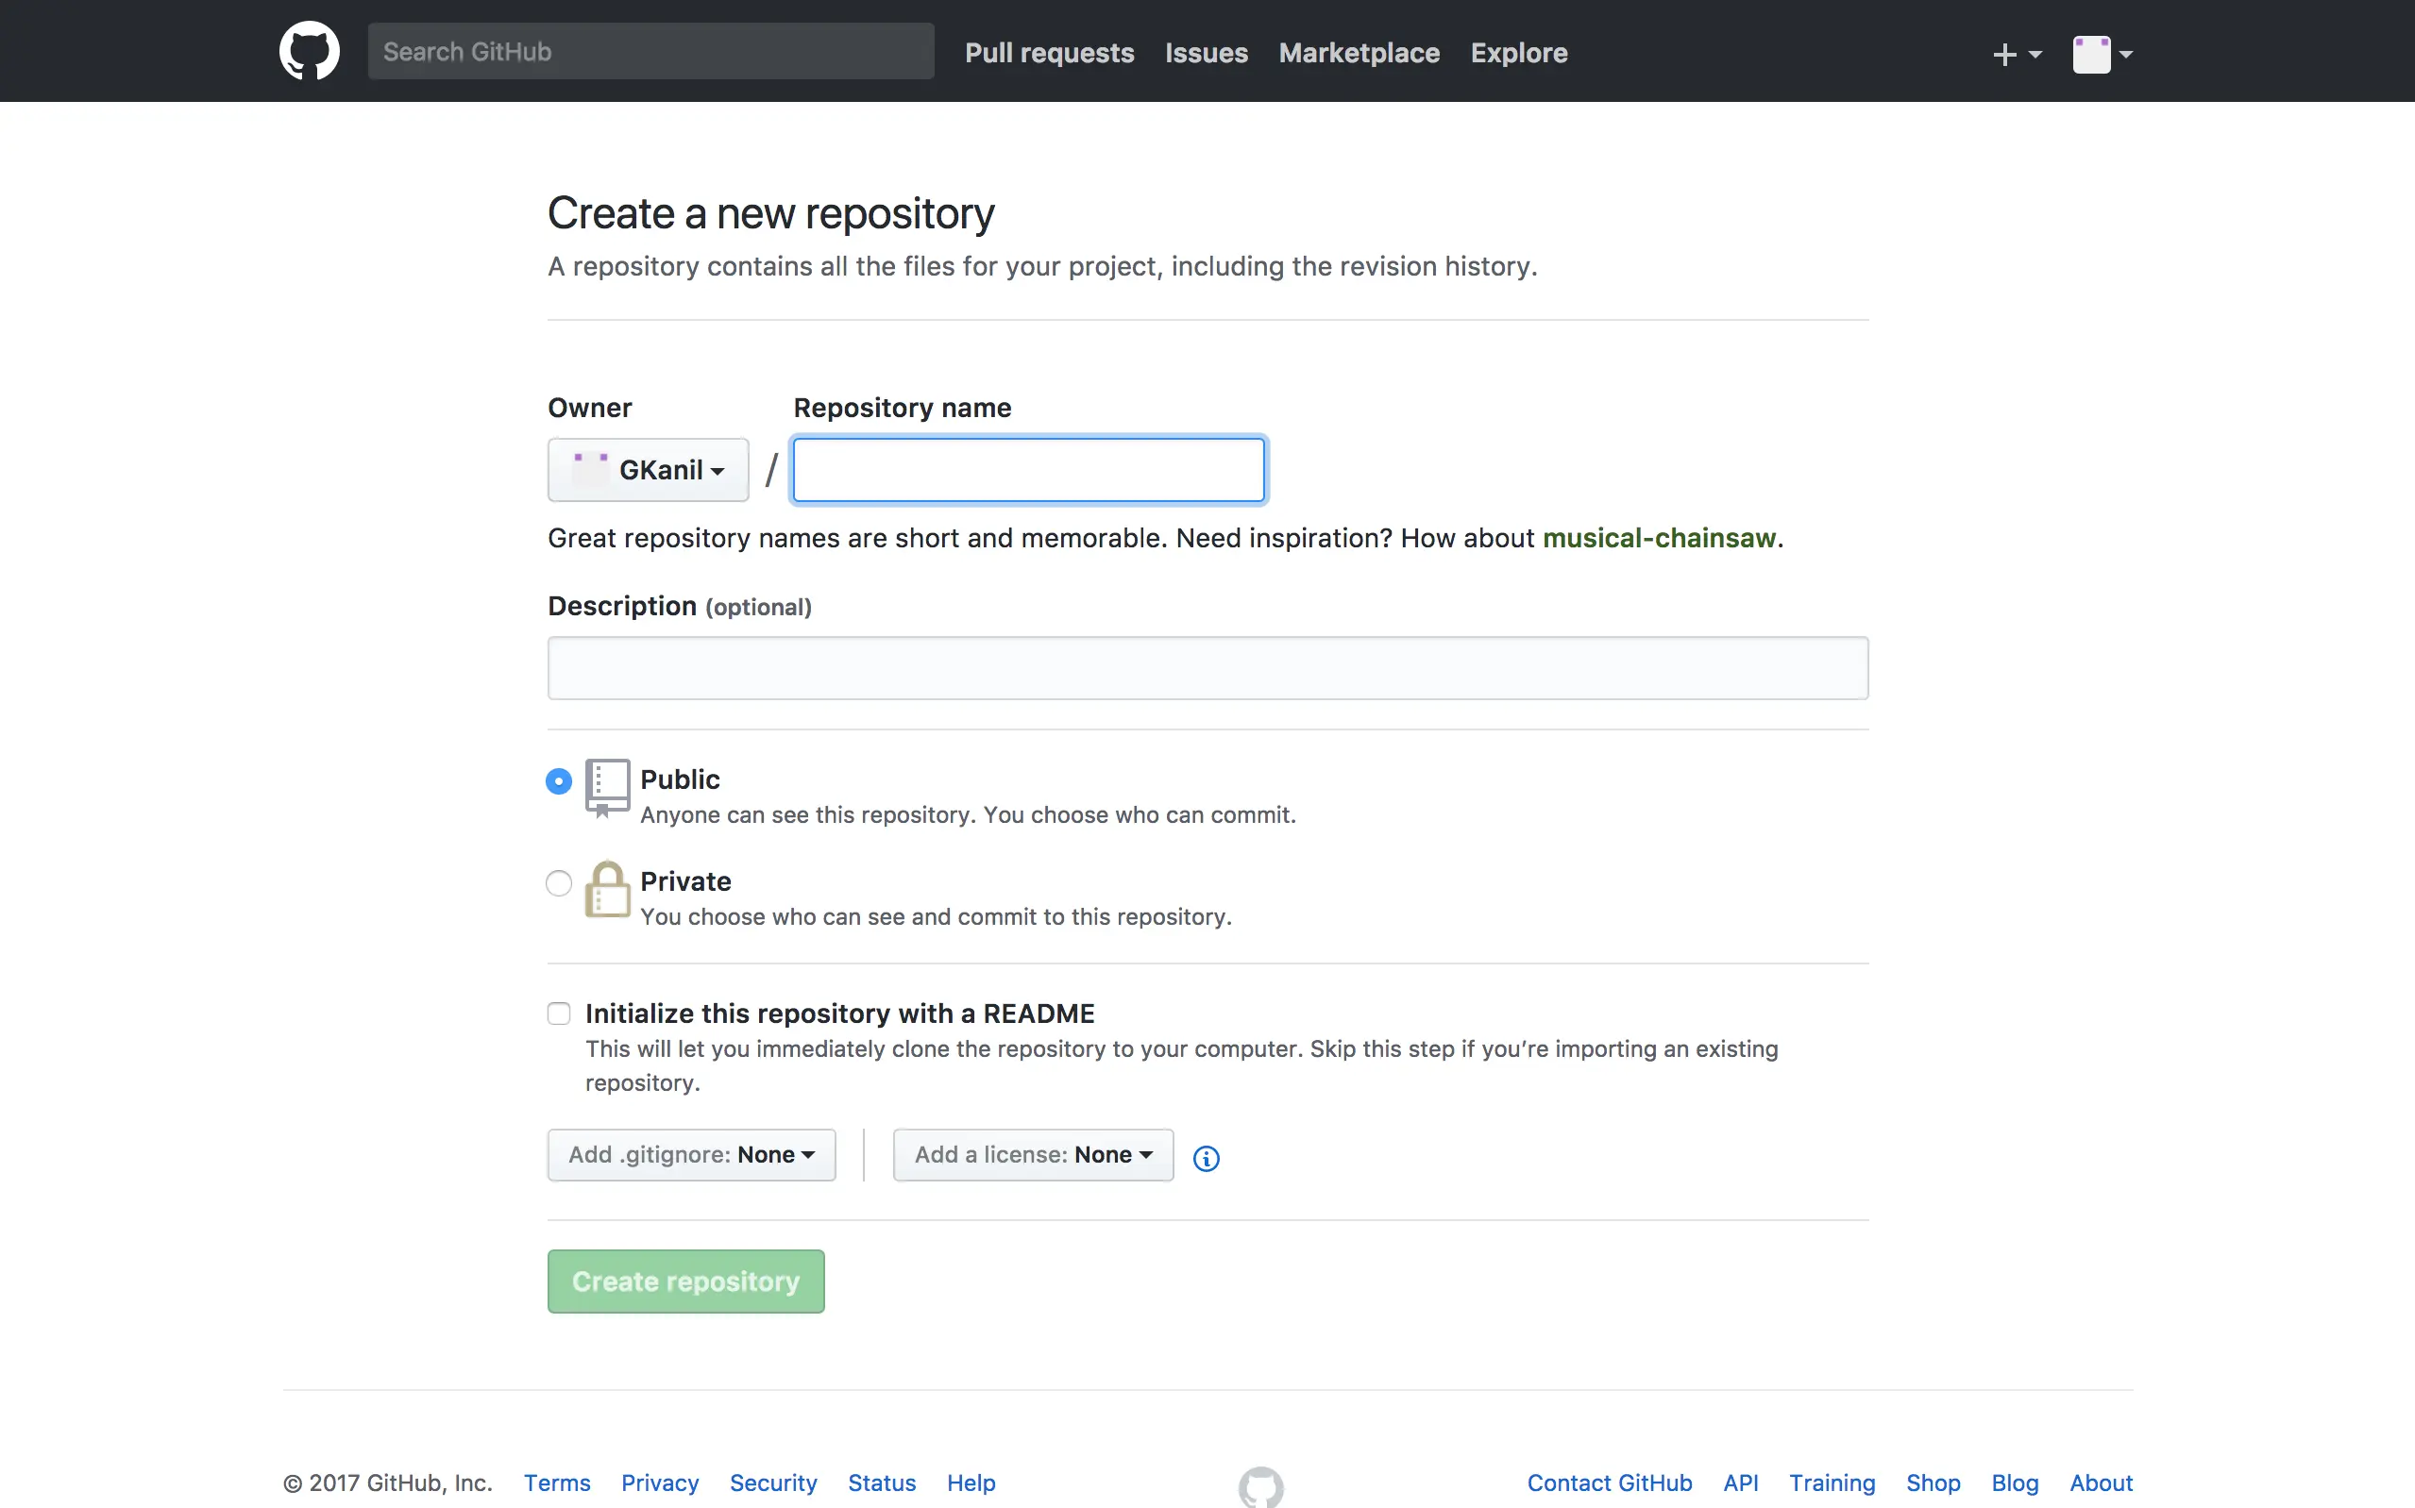Use the musical-chainsaw suggested name link

(1659, 539)
